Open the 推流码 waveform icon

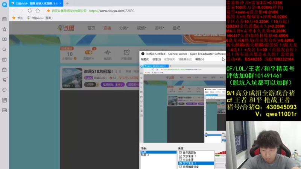(x=108, y=53)
